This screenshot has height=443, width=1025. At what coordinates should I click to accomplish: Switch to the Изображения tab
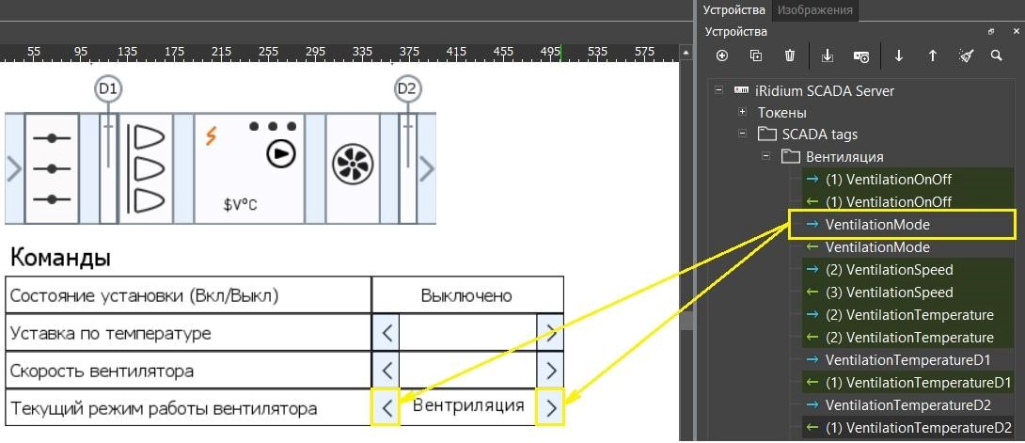[x=814, y=10]
